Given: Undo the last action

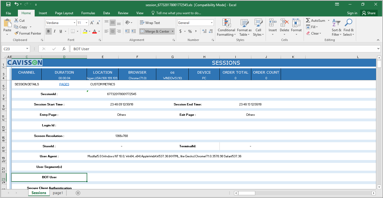Looking at the screenshot, I should point(16,4).
